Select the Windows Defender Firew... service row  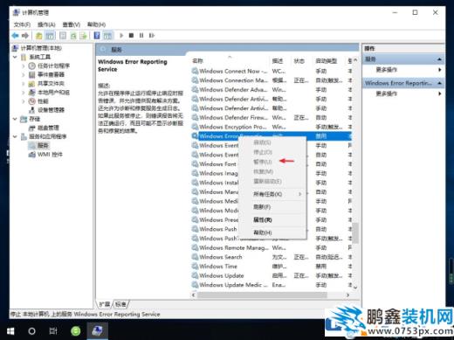pyautogui.click(x=272, y=117)
